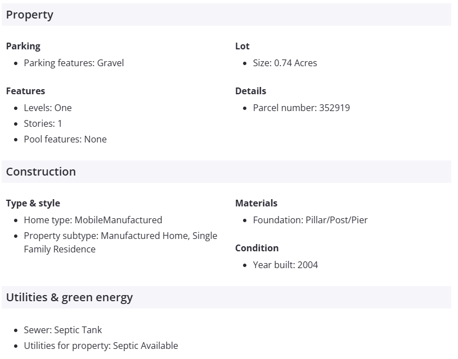
Task: Click the Construction section header
Action: [41, 172]
